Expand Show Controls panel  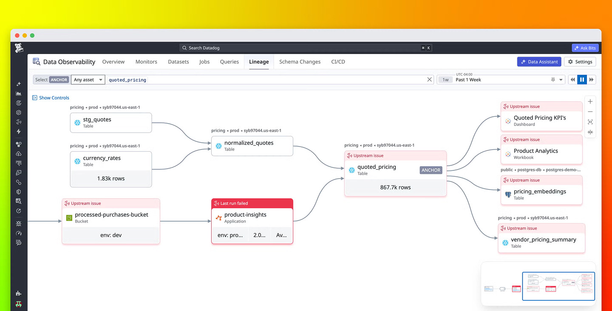pos(51,98)
